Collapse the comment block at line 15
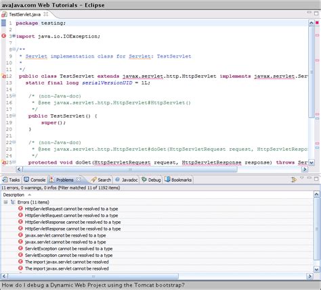This screenshot has width=321, height=290. [x=14, y=95]
